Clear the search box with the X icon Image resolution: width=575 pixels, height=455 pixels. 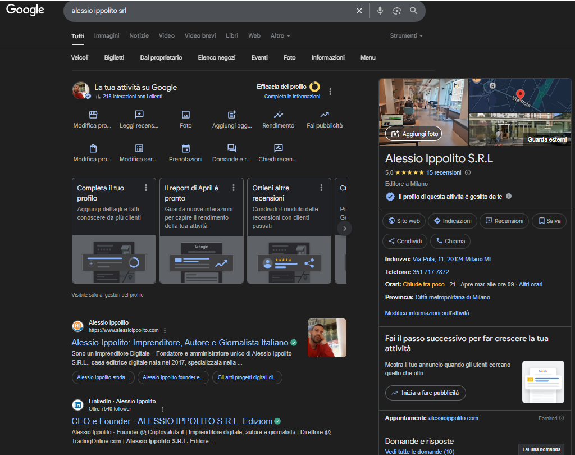(359, 11)
